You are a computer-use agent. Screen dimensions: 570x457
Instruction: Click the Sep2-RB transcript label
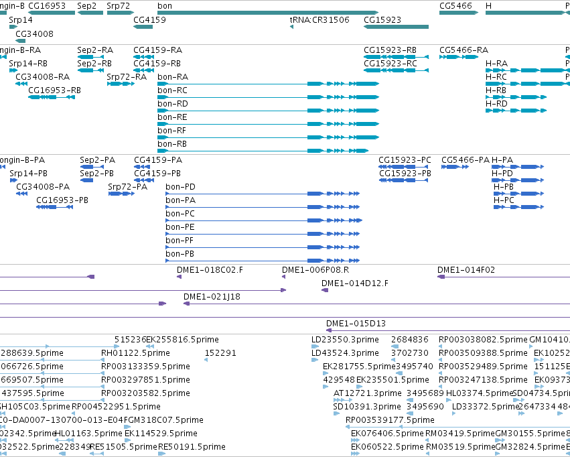pyautogui.click(x=94, y=63)
